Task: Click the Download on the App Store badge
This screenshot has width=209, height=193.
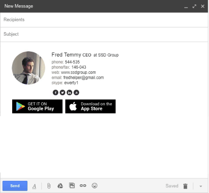Action: click(91, 106)
